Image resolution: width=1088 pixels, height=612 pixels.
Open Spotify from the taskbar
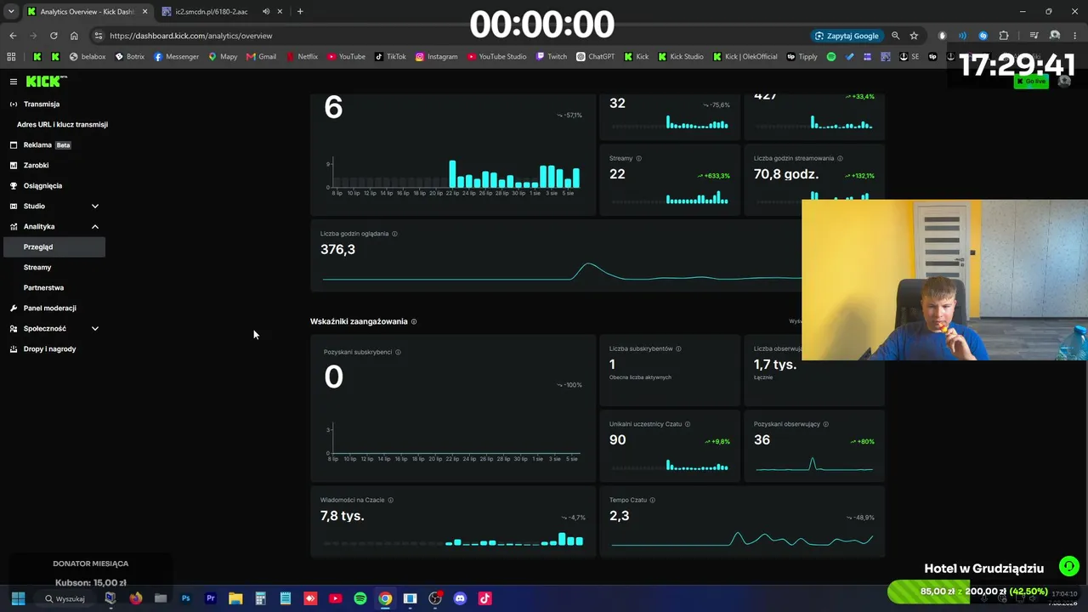360,598
